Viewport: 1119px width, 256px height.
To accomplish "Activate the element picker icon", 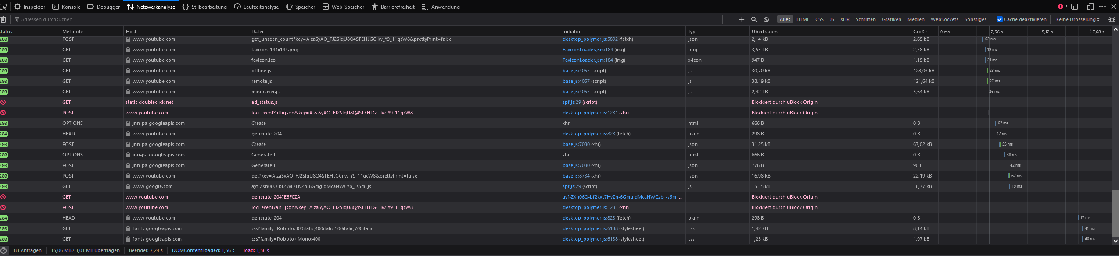I will 4,7.
